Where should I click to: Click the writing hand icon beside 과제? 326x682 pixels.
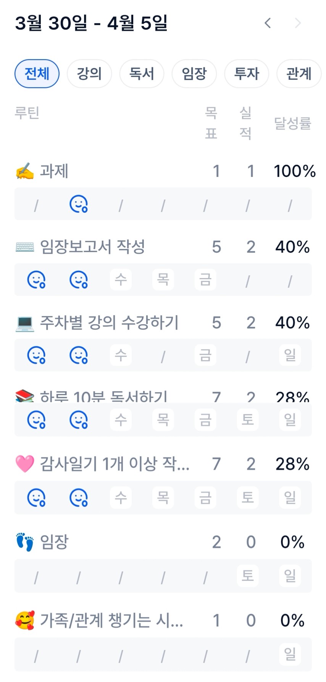click(x=25, y=171)
